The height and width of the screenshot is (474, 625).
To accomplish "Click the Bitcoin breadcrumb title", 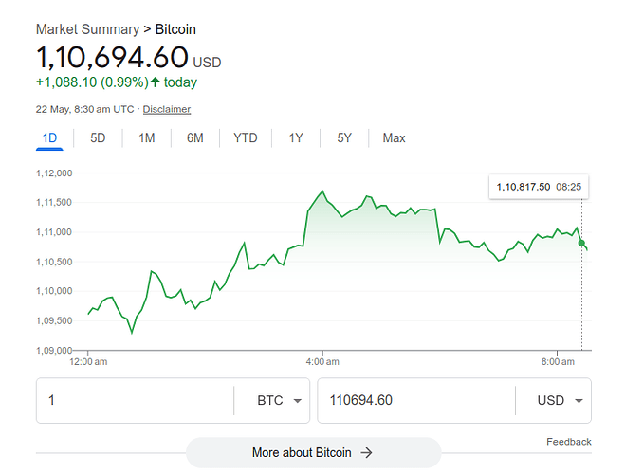I will (x=175, y=29).
